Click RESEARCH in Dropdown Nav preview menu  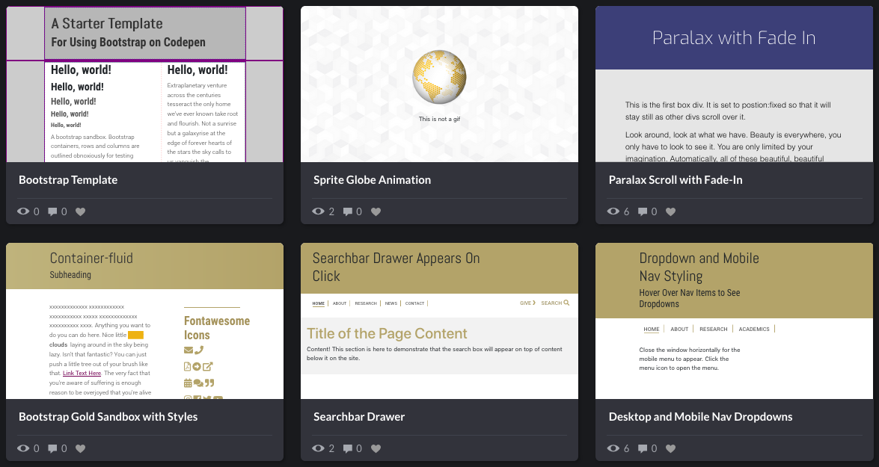713,329
